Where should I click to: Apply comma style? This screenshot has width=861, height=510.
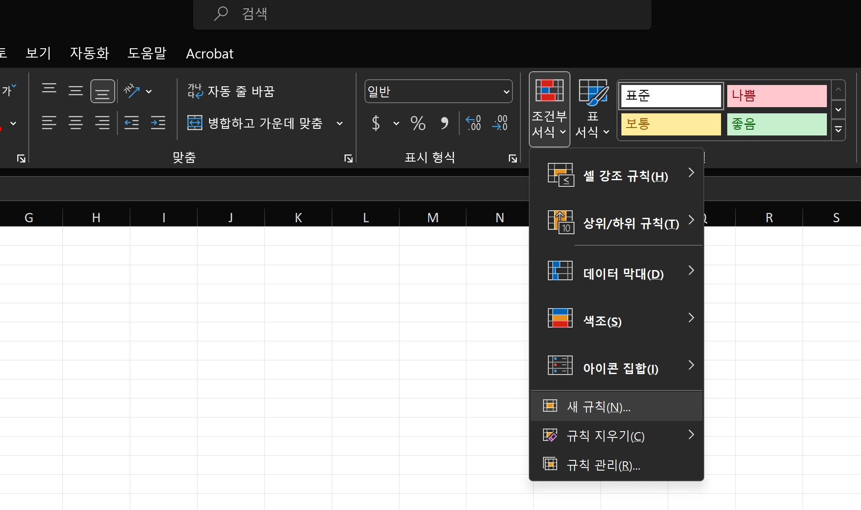click(x=444, y=123)
